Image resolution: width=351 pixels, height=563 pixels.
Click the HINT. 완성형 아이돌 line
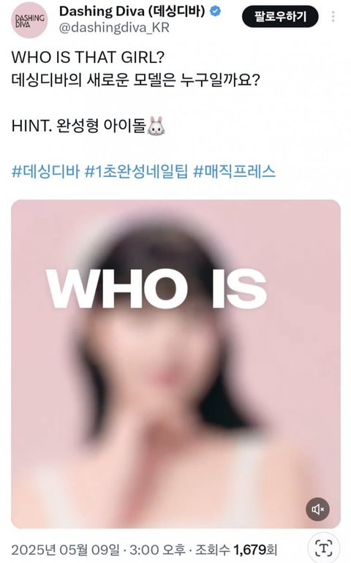click(88, 126)
